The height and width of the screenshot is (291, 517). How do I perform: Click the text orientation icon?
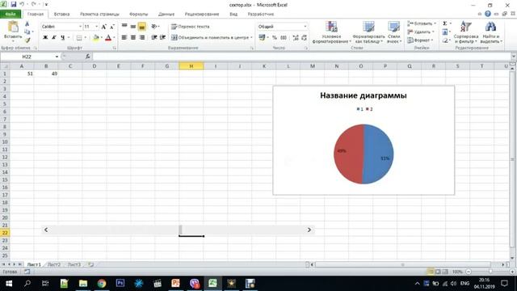click(x=154, y=27)
